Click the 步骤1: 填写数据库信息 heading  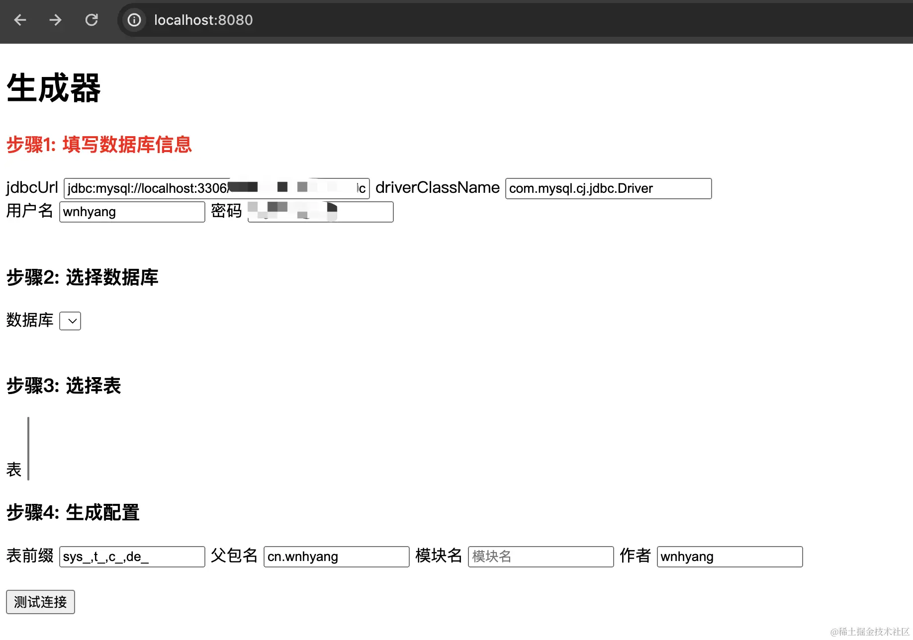tap(99, 145)
